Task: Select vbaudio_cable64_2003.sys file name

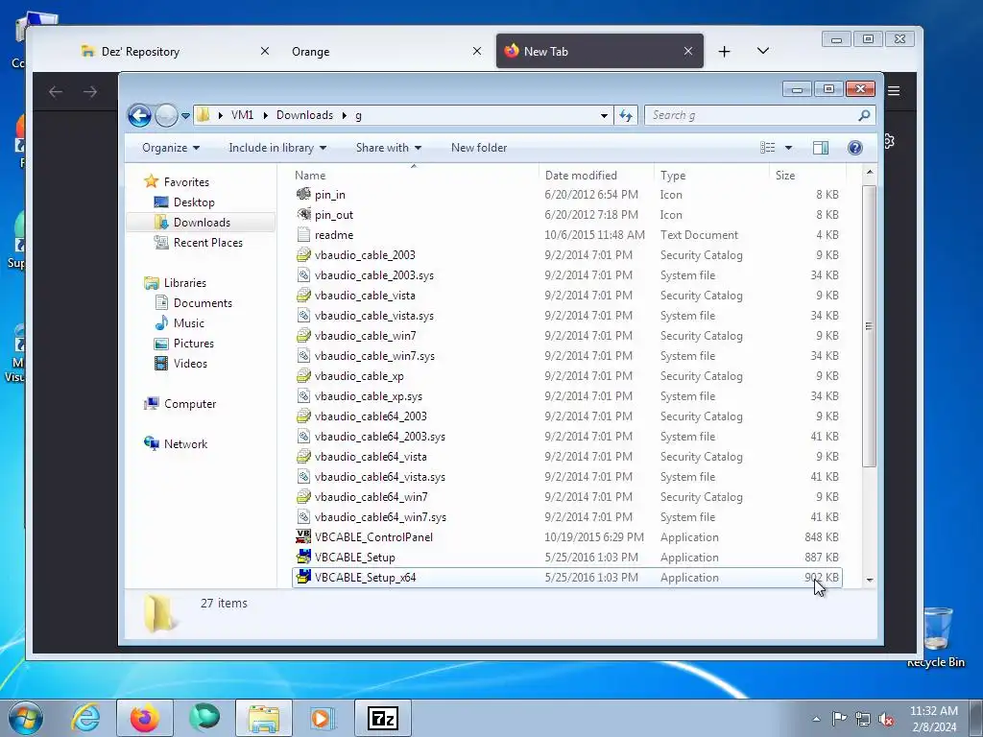Action: tap(380, 437)
